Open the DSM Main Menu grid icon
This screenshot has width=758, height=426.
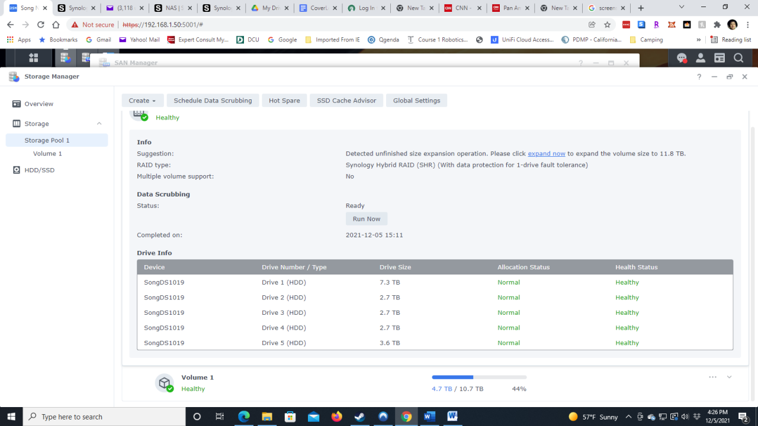pyautogui.click(x=33, y=57)
